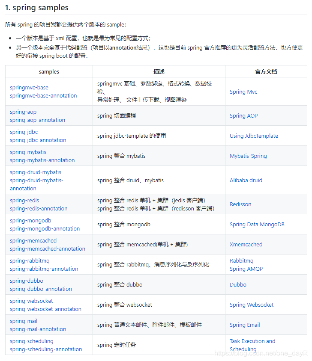Open Rabbitmq docs link
This screenshot has height=361, width=312.
[242, 260]
